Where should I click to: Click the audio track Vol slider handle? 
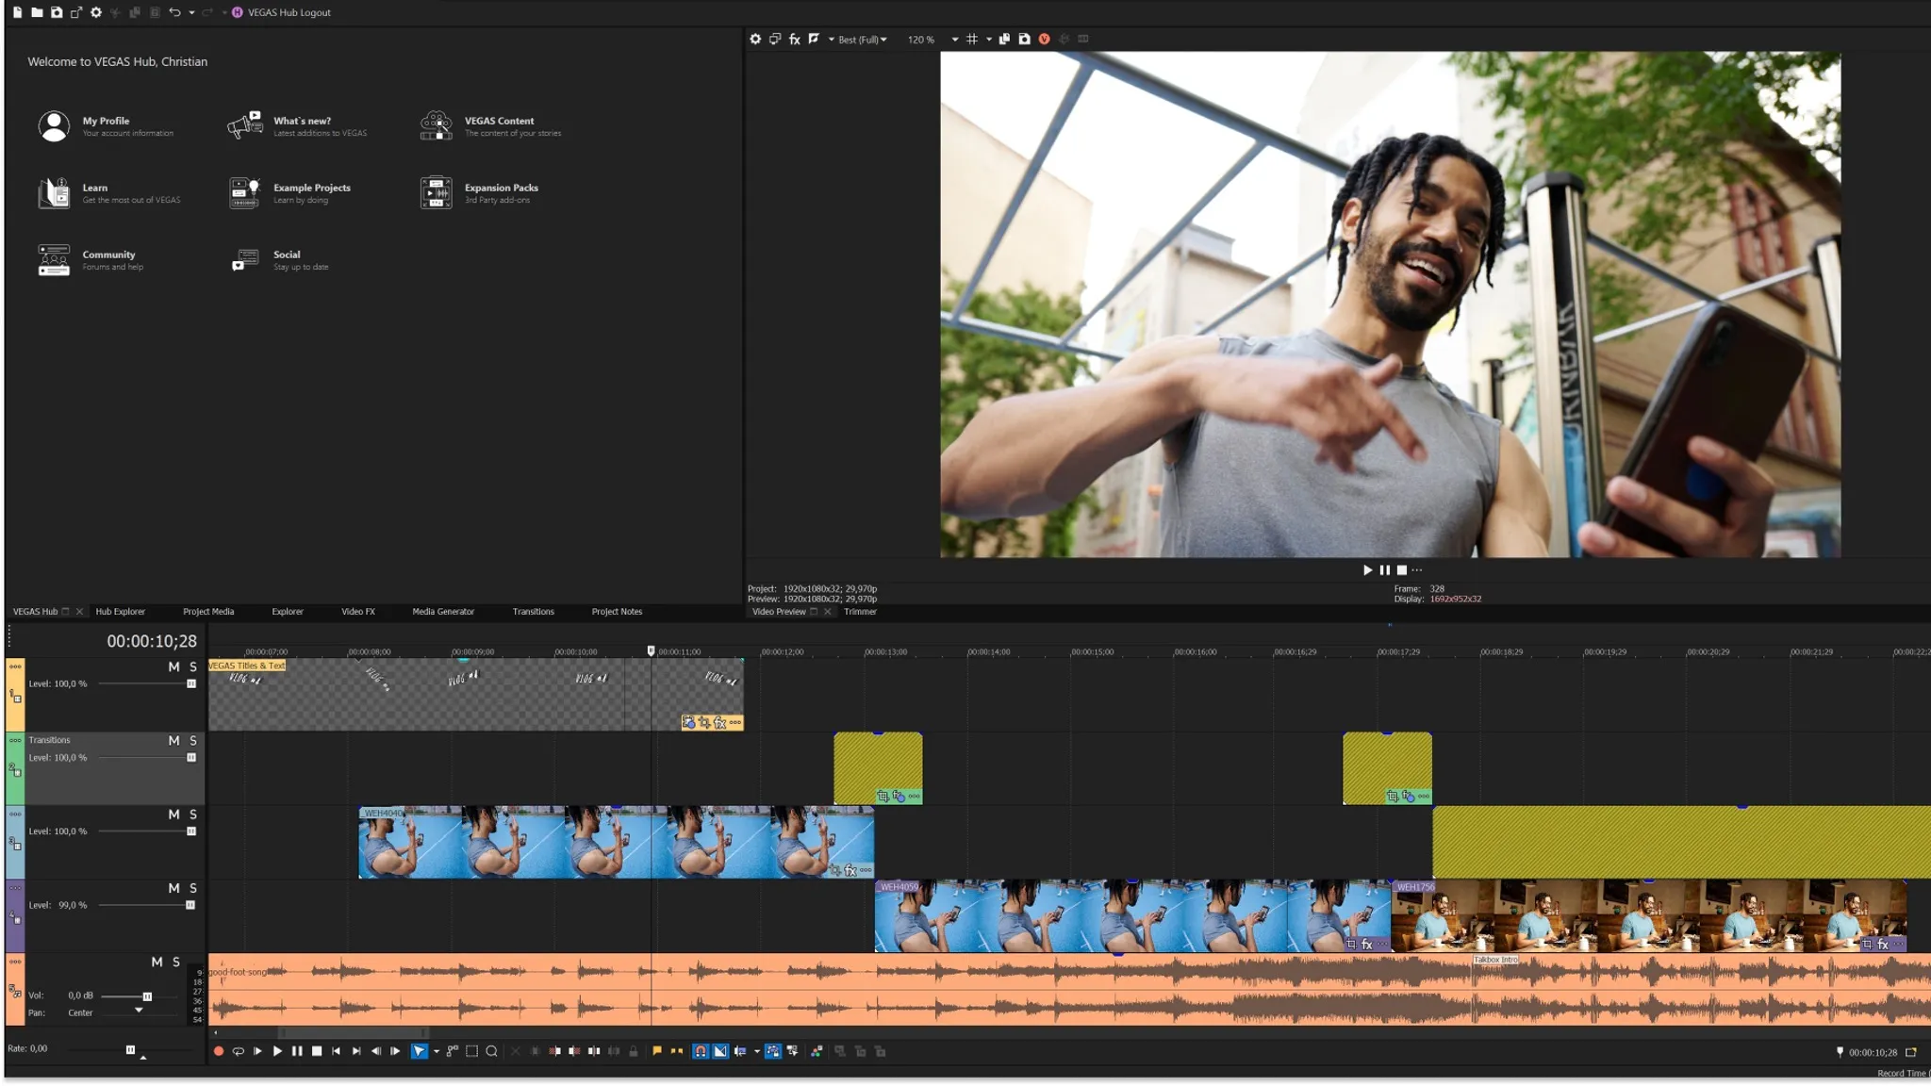[x=147, y=996]
